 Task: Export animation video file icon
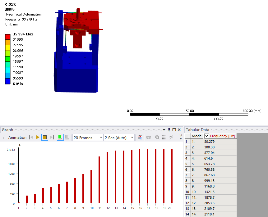point(140,137)
